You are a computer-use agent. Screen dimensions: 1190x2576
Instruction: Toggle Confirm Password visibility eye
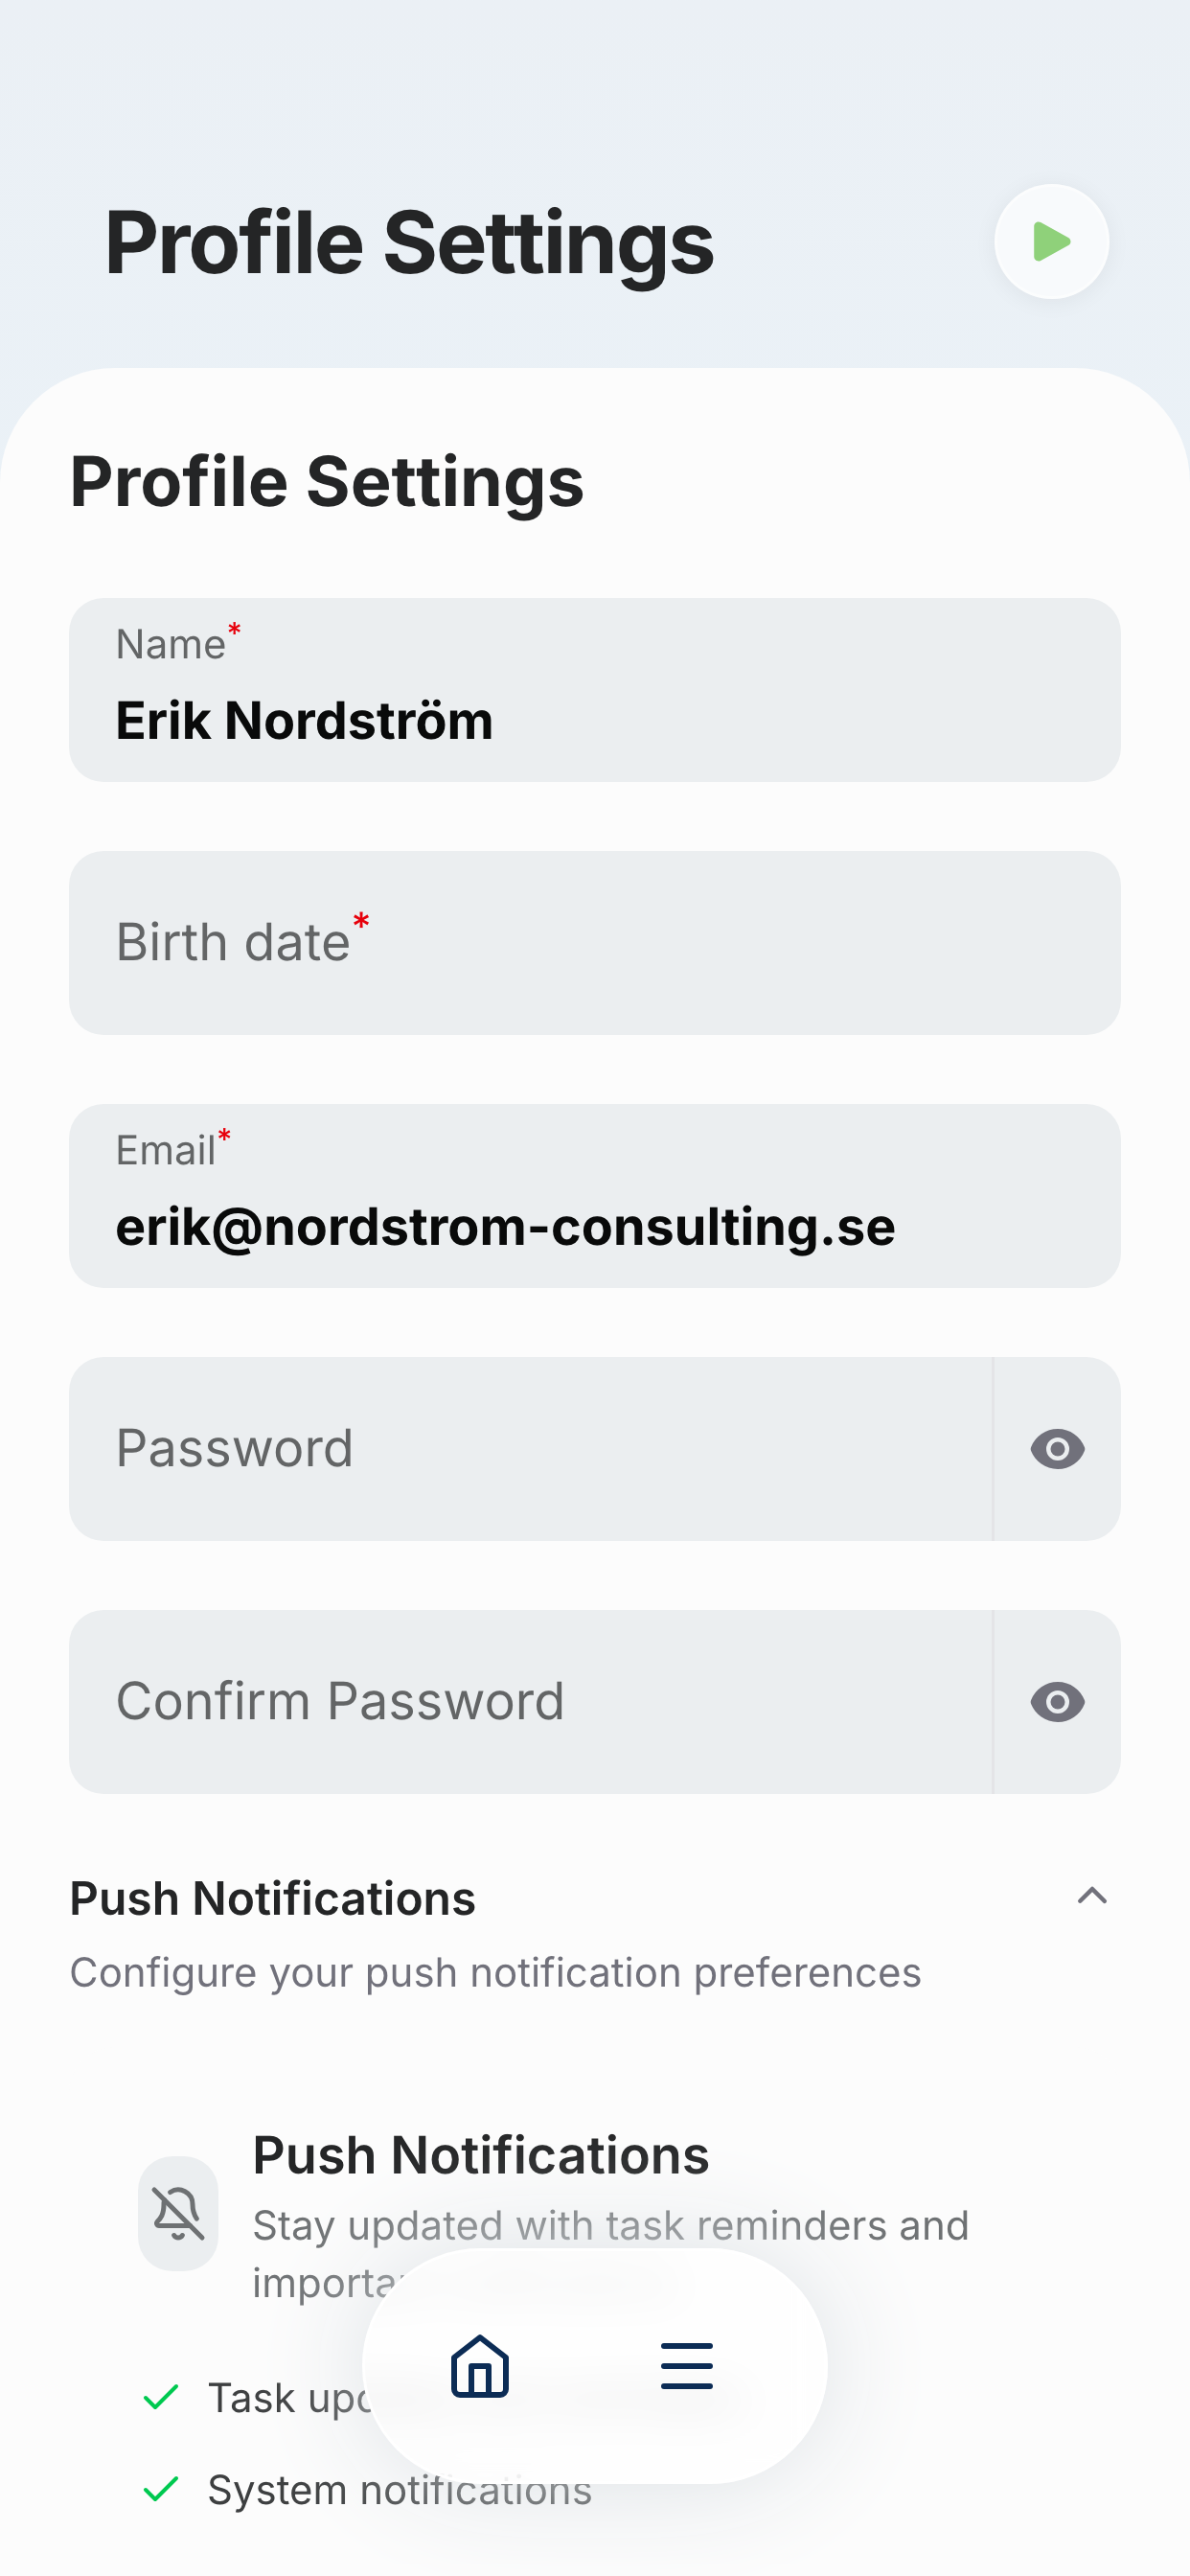click(x=1057, y=1701)
